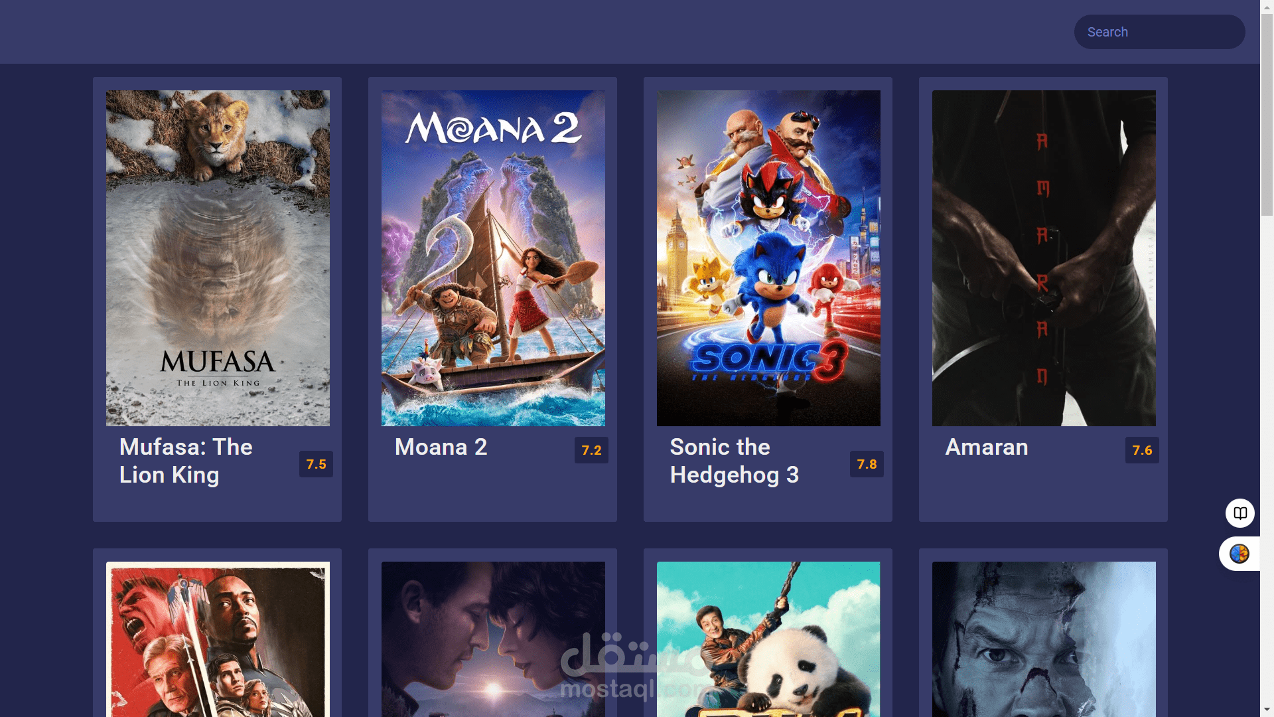Open the Sonic the Hedgehog 3 poster
1274x717 pixels.
pos(768,258)
